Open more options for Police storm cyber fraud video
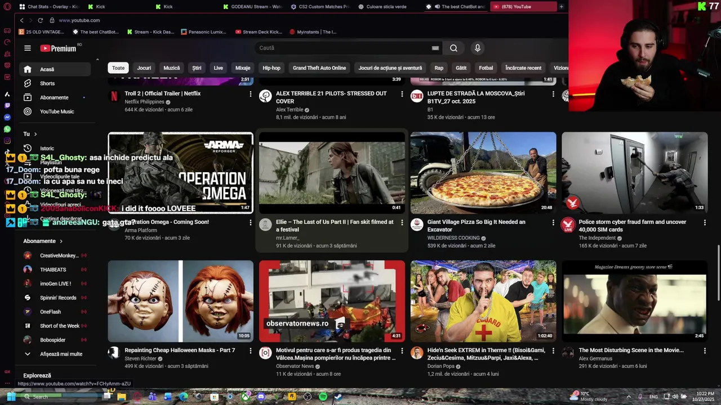Viewport: 721px width, 405px height. (705, 223)
